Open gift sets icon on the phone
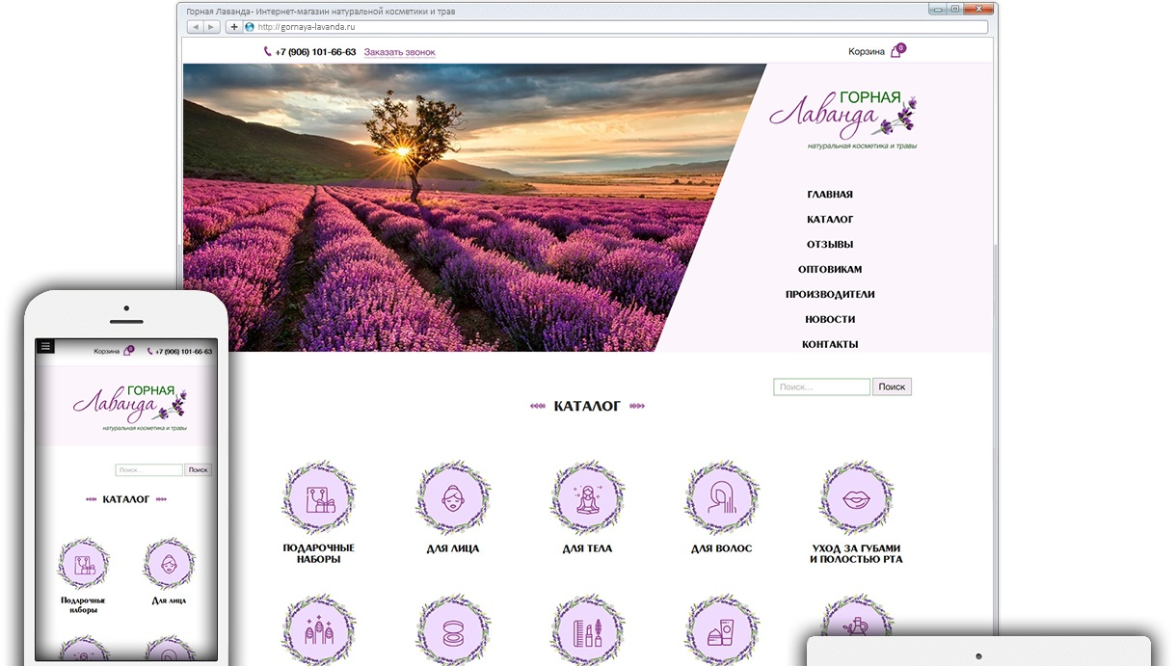The width and height of the screenshot is (1176, 666). 84,564
